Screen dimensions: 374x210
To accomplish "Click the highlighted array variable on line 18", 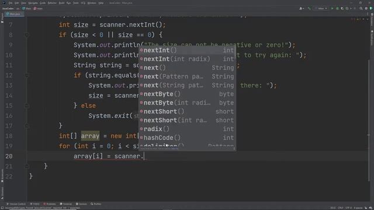I will 90,136.
